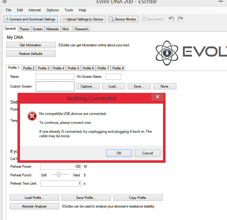Close the Nothing Connected dialog with X
227x220 pixels.
(x=157, y=97)
